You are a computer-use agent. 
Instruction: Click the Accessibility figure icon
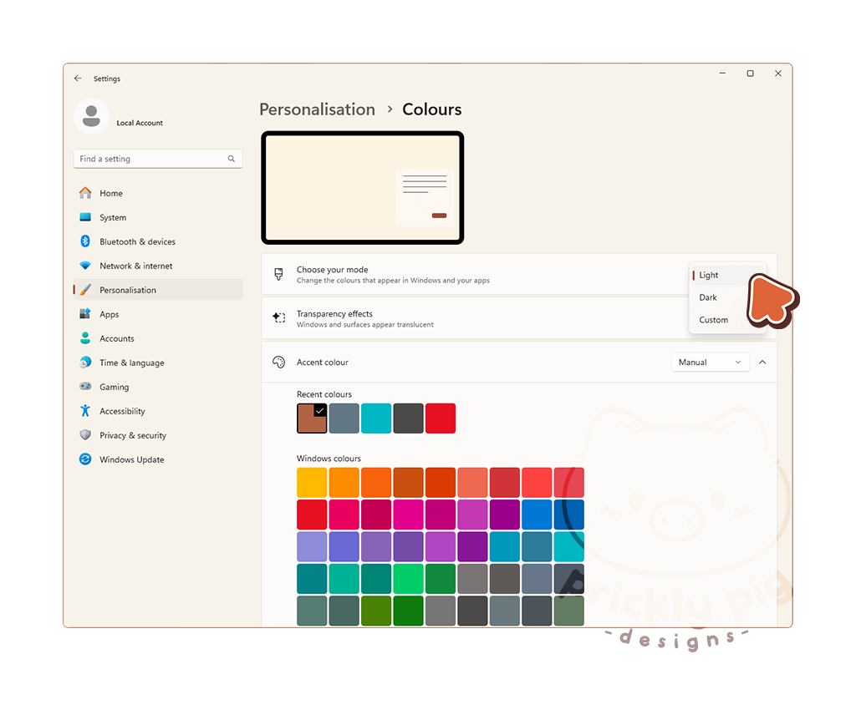click(85, 411)
